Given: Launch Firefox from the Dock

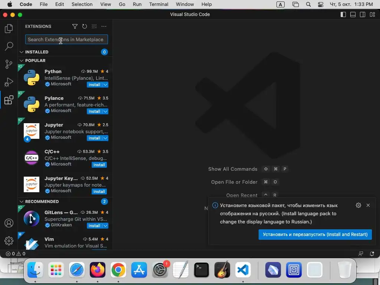Looking at the screenshot, I should [x=98, y=269].
